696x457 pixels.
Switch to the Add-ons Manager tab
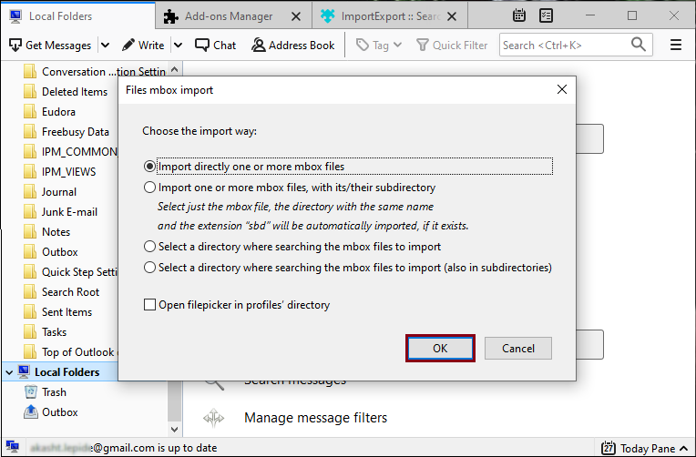(x=229, y=16)
